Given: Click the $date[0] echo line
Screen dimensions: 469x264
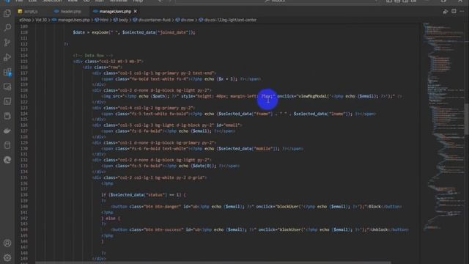Looking at the screenshot, I should pos(171,166).
